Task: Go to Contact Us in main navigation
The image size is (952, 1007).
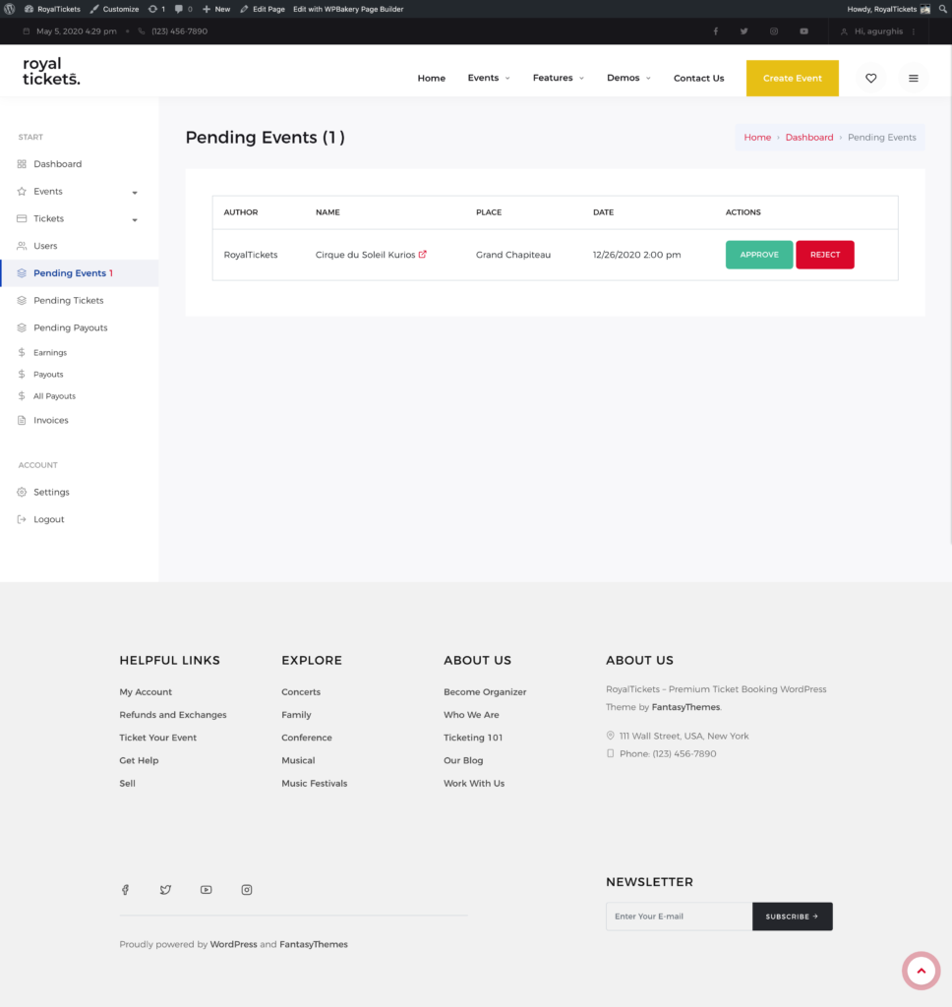Action: 699,79
